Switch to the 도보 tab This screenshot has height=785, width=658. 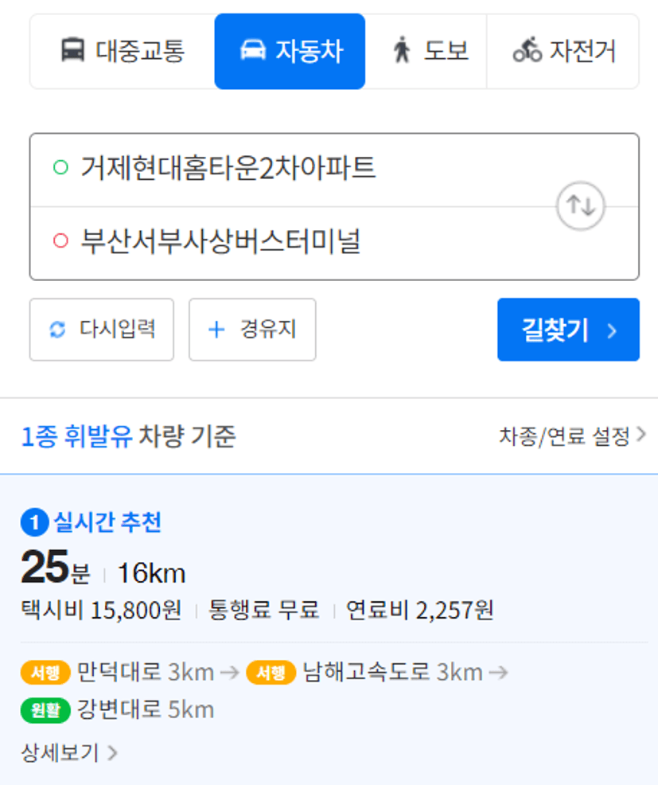click(426, 52)
